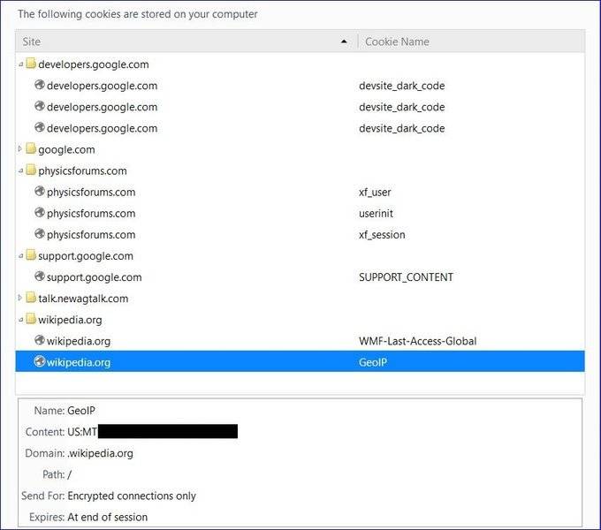
Task: Click the Name value GeoIP in details
Action: pyautogui.click(x=81, y=411)
